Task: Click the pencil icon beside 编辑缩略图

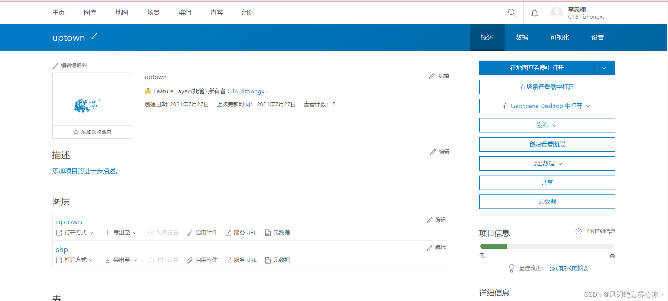Action: pyautogui.click(x=55, y=66)
